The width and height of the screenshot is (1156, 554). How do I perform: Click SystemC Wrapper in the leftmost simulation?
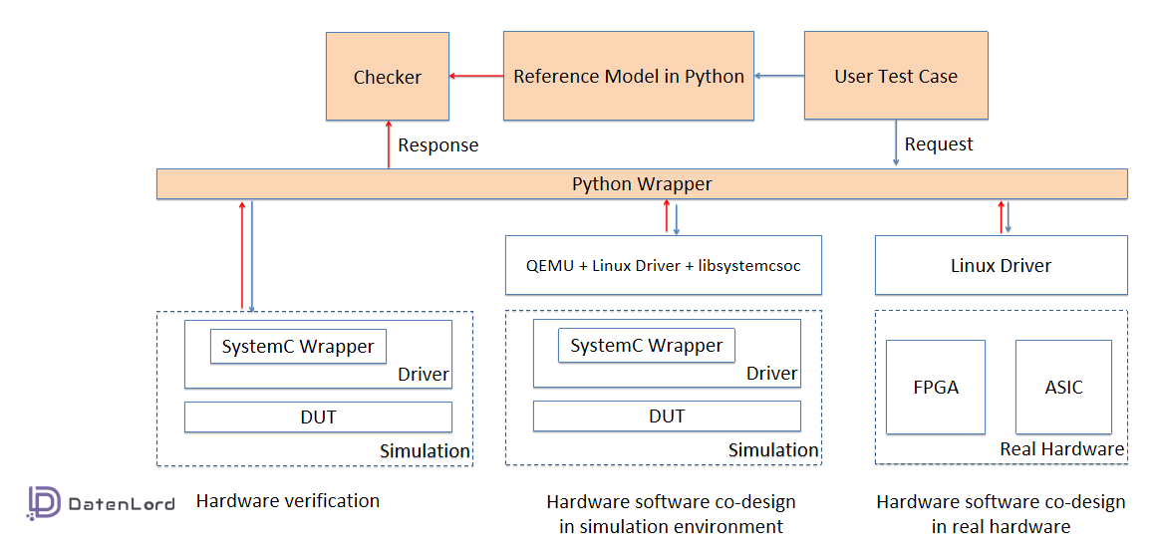tap(298, 347)
